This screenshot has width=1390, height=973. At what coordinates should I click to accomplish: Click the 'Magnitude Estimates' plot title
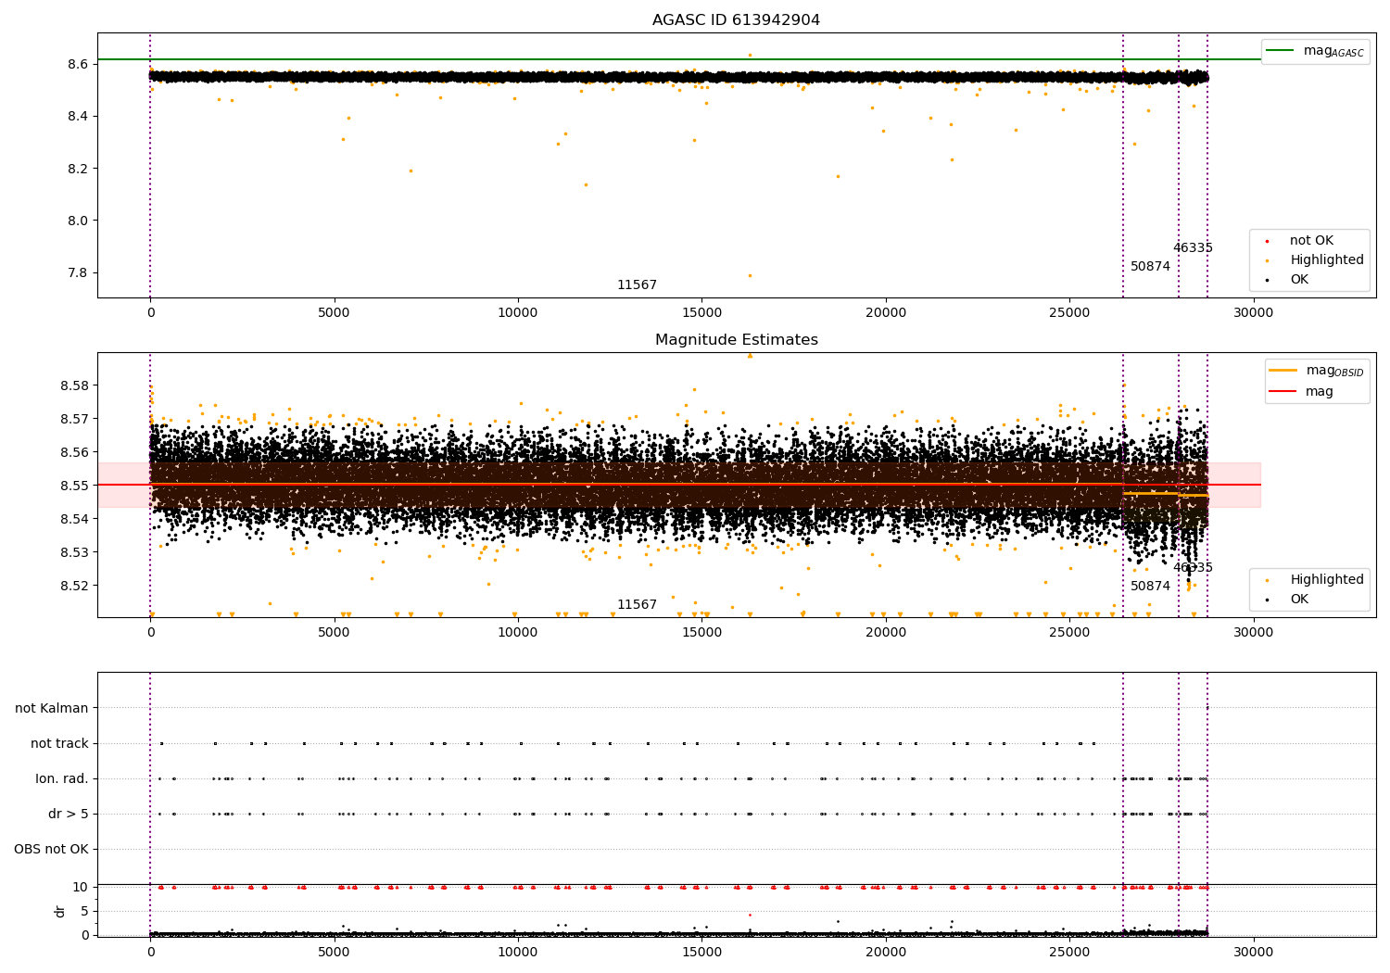[x=736, y=340]
